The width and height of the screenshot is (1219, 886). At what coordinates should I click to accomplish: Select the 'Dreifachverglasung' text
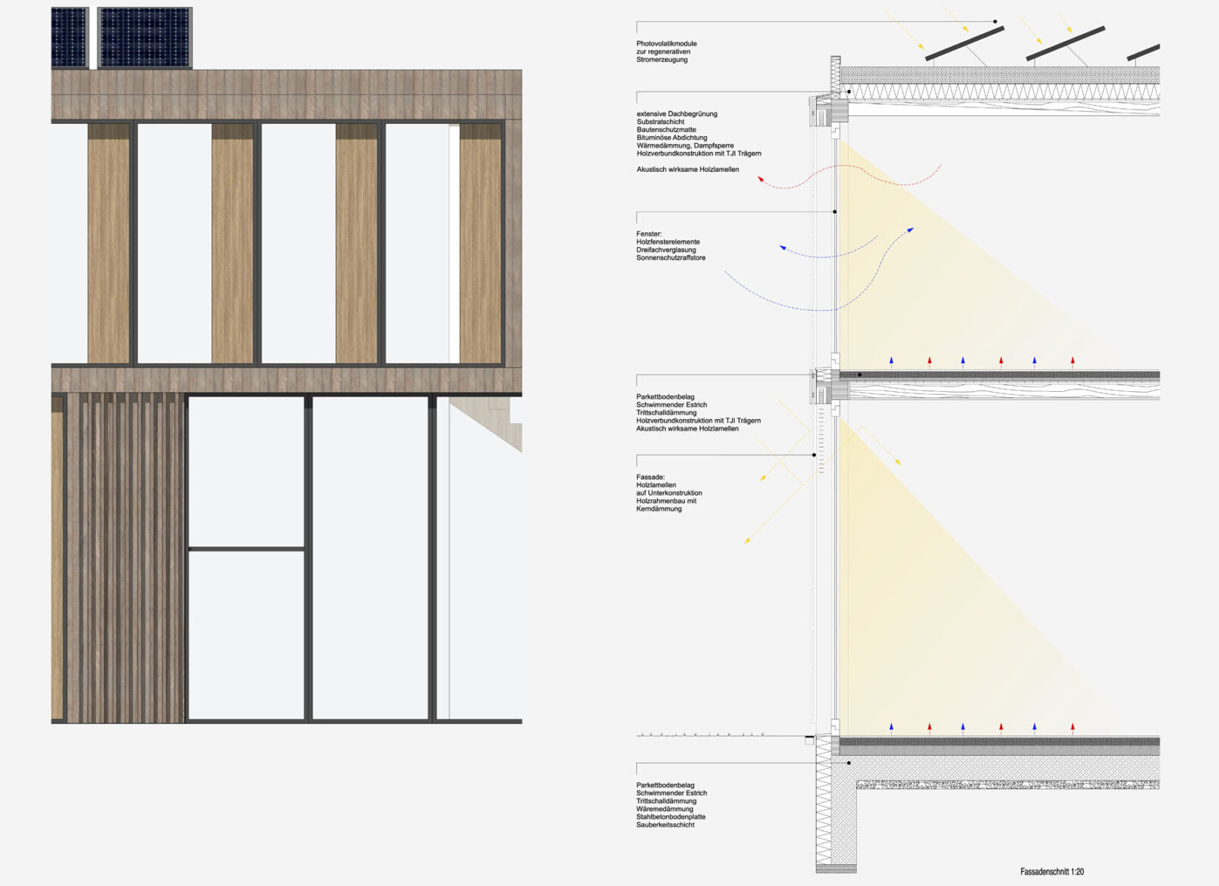coord(665,250)
